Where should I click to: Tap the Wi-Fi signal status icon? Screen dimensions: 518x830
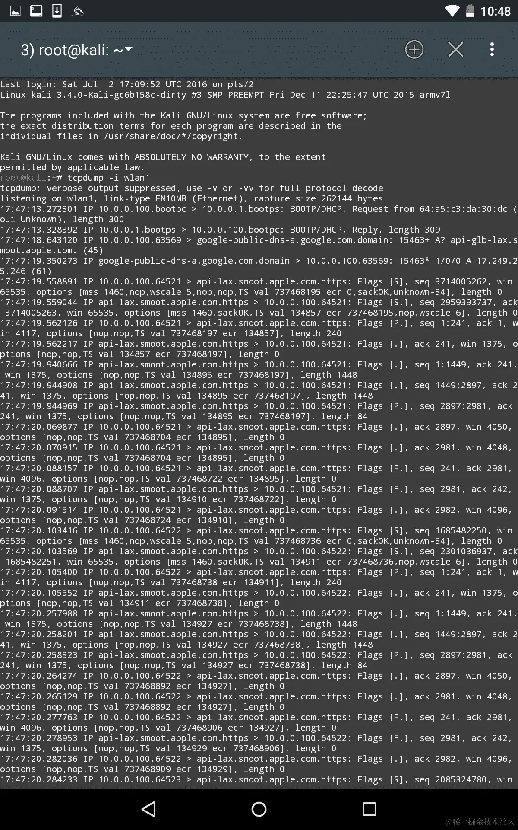click(x=452, y=11)
